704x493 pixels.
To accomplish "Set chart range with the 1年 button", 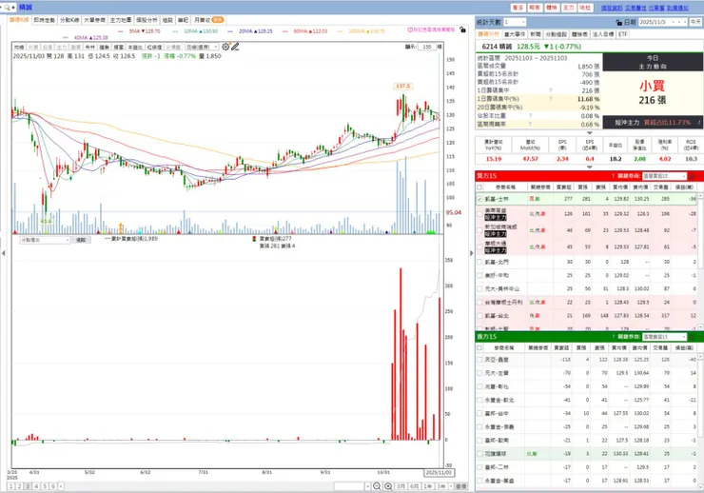I will [x=428, y=486].
